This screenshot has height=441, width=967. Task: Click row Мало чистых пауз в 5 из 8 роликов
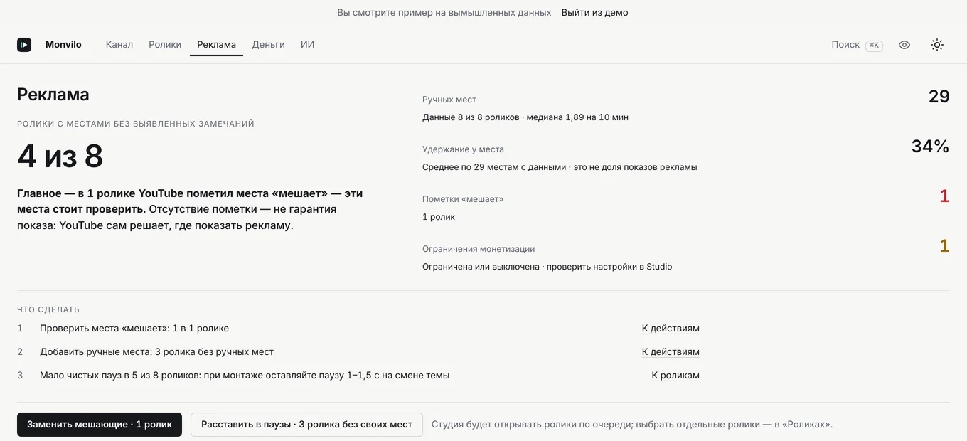point(358,376)
